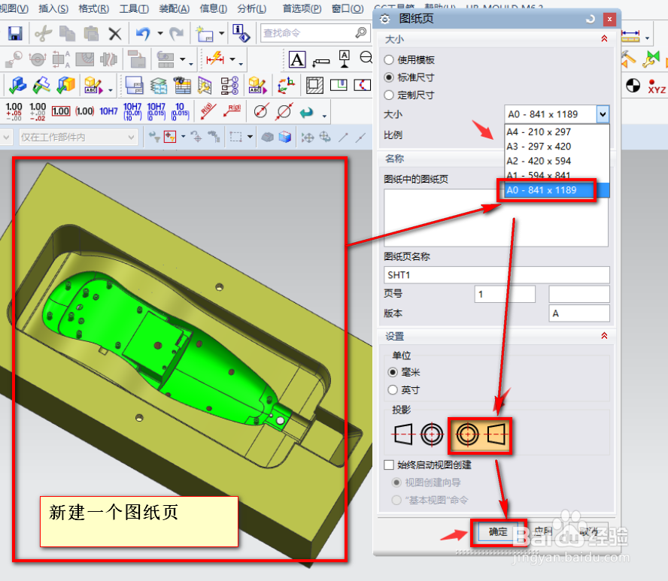
Task: Select the feature control frame icon
Action: tap(320, 62)
